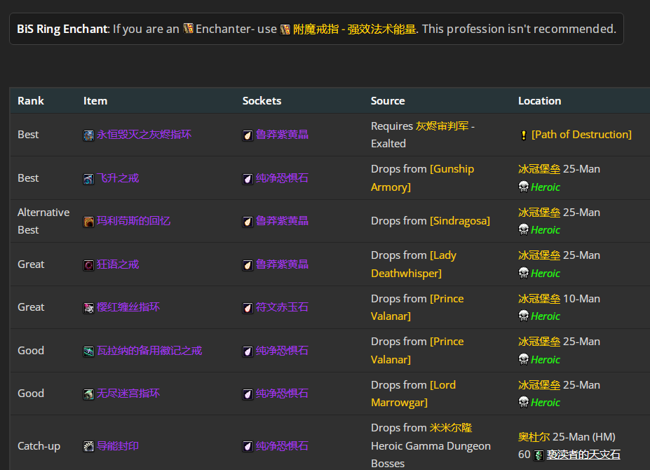
Task: Open the [Path of Destruction] quest link
Action: tap(581, 135)
